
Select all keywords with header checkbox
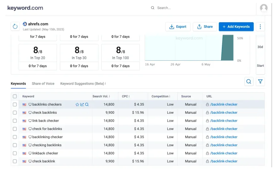15,96
